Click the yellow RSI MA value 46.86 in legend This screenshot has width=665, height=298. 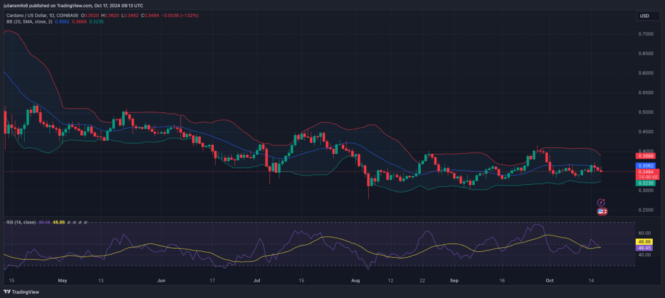coord(58,222)
